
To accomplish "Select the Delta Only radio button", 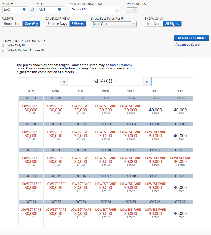I will tap(3, 45).
